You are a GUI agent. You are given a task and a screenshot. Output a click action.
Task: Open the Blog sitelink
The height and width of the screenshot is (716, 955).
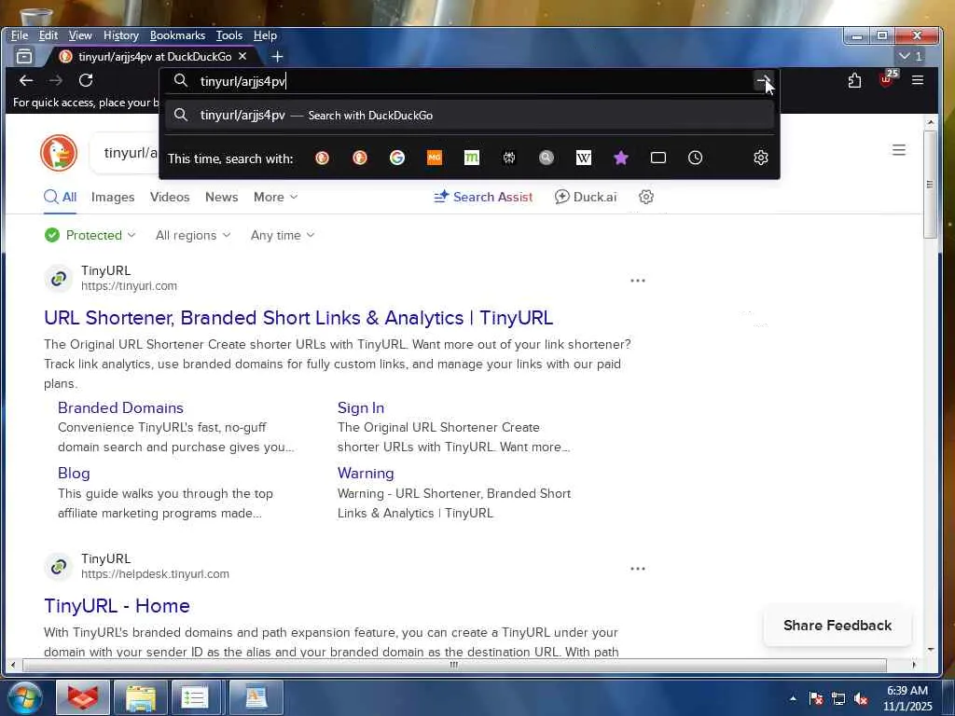click(74, 473)
